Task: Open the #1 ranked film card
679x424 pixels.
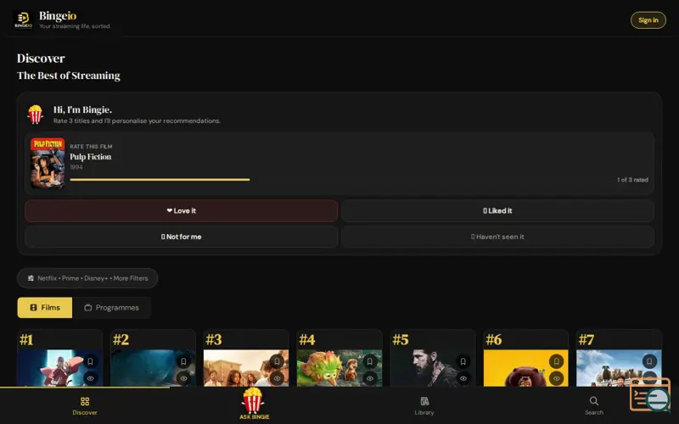Action: click(59, 358)
